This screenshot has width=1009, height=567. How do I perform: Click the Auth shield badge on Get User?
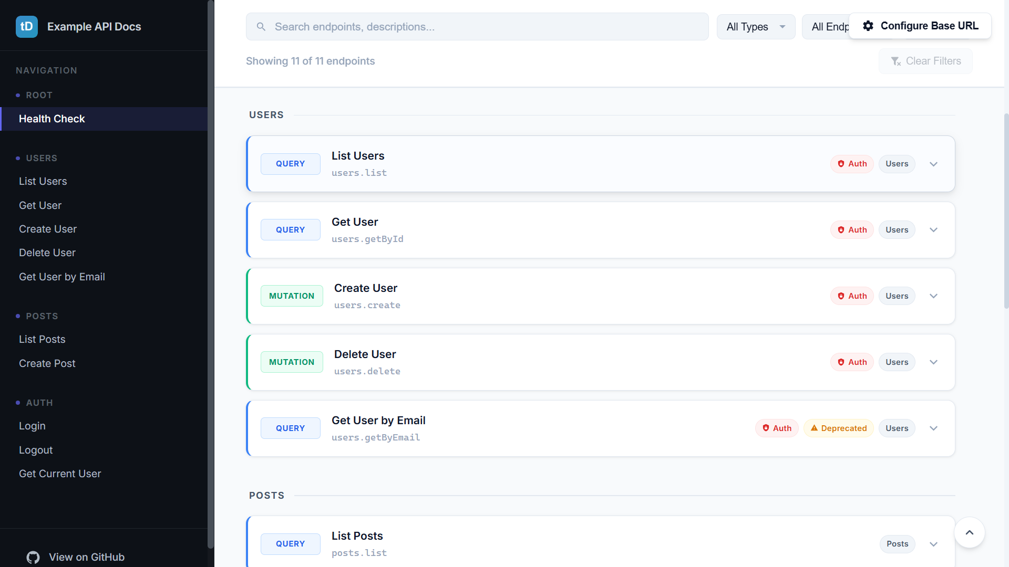point(852,230)
